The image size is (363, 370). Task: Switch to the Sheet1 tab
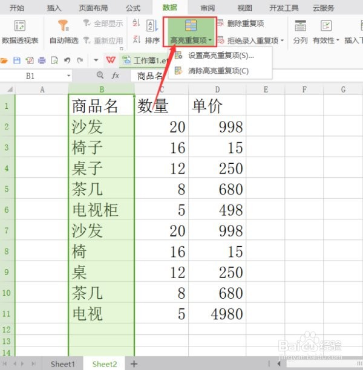coord(63,364)
